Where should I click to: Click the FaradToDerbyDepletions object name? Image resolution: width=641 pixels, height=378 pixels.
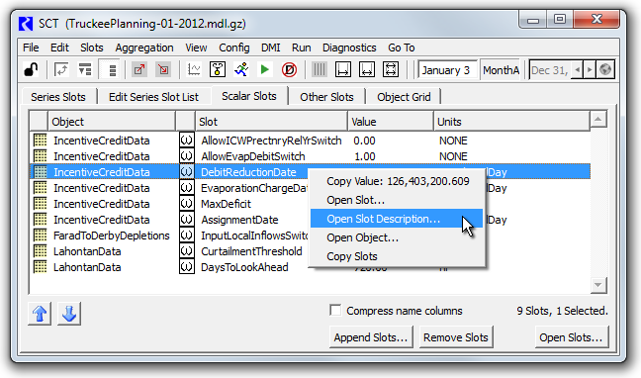tap(112, 236)
